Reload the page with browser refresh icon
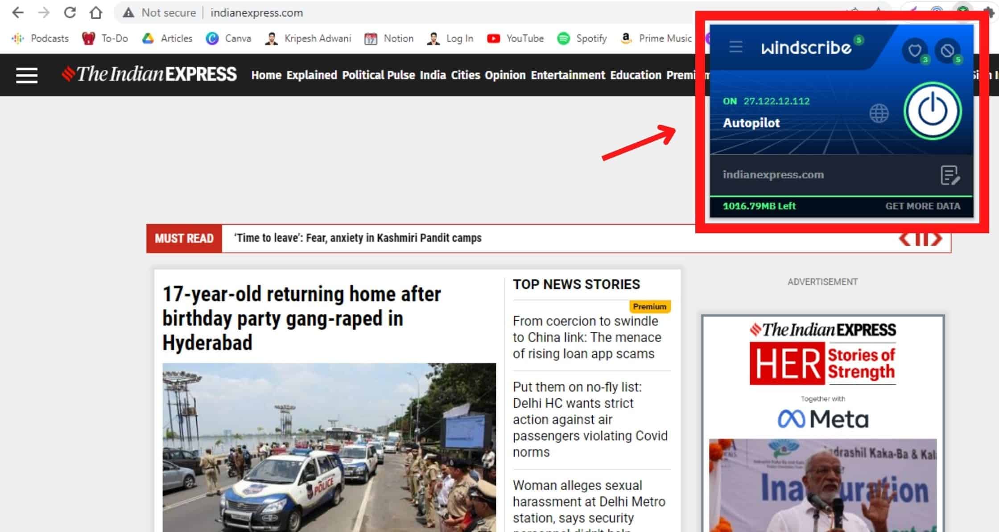 (70, 12)
